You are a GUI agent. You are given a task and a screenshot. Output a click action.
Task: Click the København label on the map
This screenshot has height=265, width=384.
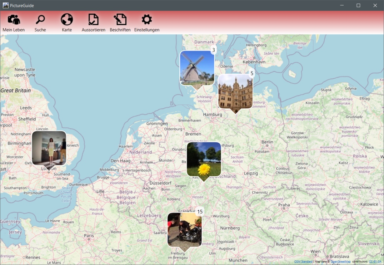[254, 62]
